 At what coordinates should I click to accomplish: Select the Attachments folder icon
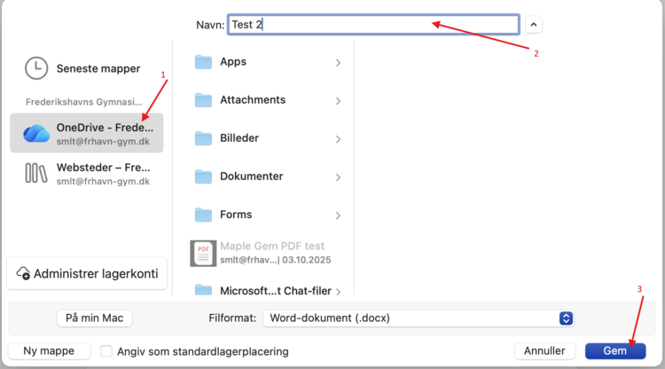pyautogui.click(x=204, y=100)
